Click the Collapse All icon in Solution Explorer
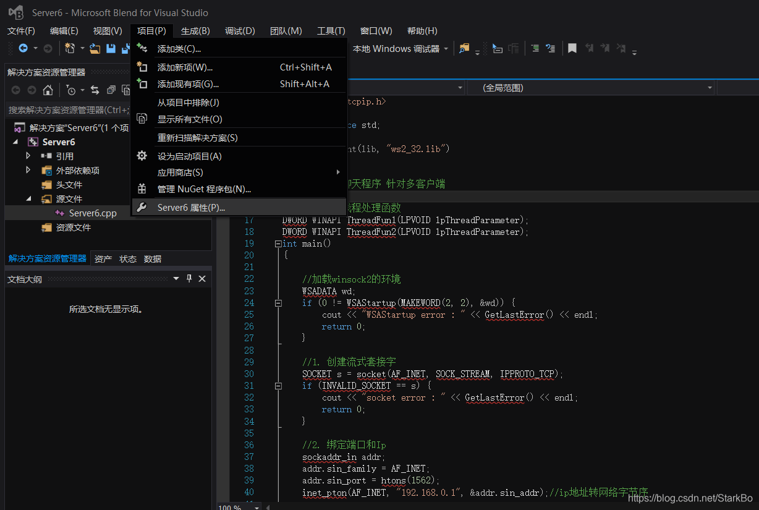Viewport: 759px width, 510px height. coord(111,90)
